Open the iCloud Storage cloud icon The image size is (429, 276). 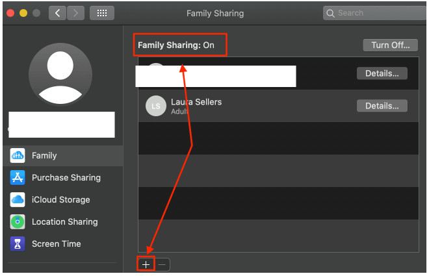pyautogui.click(x=18, y=199)
